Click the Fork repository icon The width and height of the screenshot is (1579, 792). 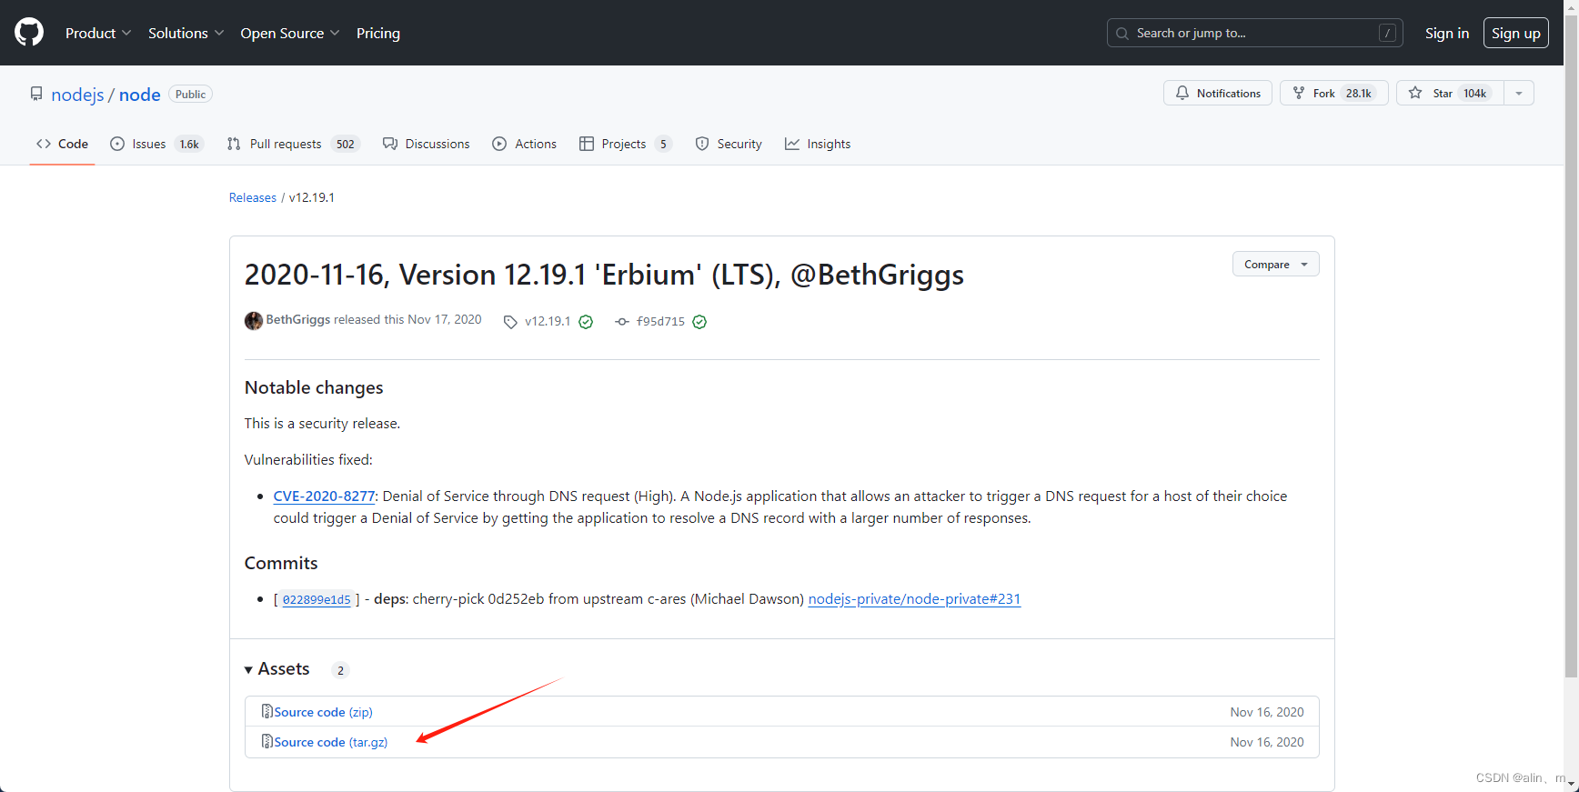[1299, 94]
